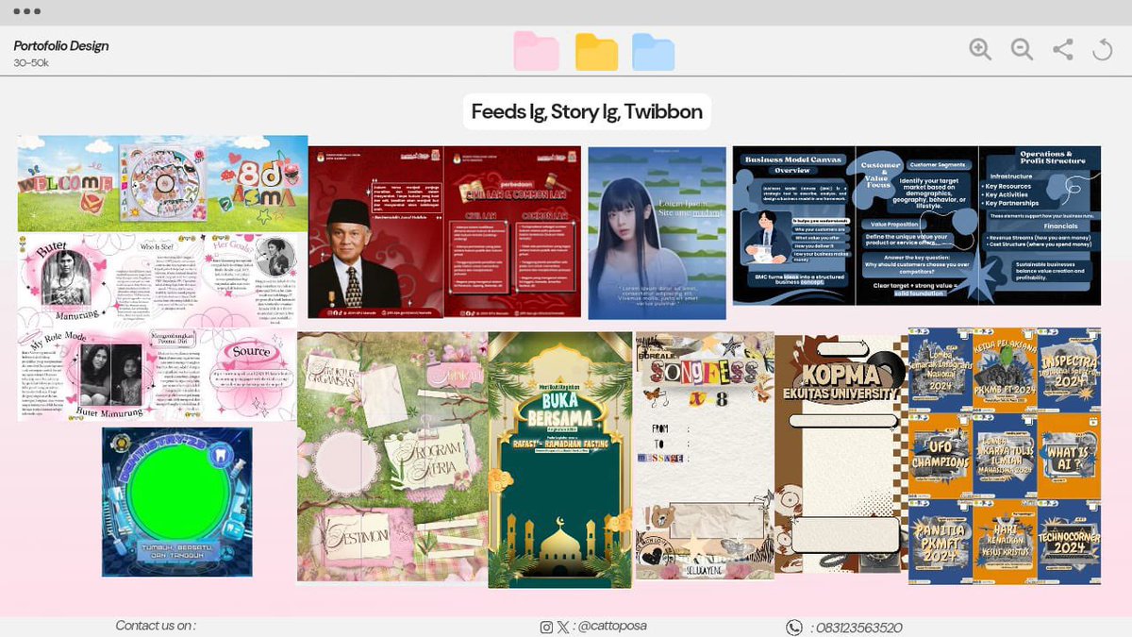1132x637 pixels.
Task: Open the Buter Manurung Who Is She thumbnail
Action: tap(157, 280)
